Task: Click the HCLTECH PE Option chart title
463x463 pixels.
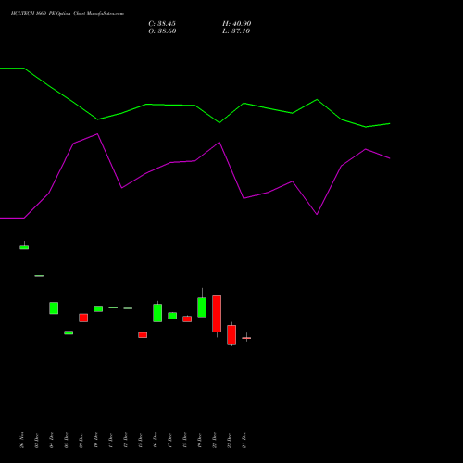Action: pos(68,14)
